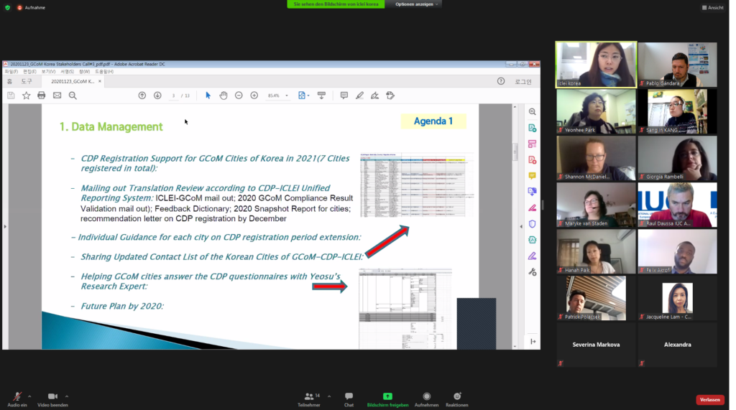The width and height of the screenshot is (736, 410).
Task: Open the Reaktionen emoji button
Action: [x=457, y=399]
